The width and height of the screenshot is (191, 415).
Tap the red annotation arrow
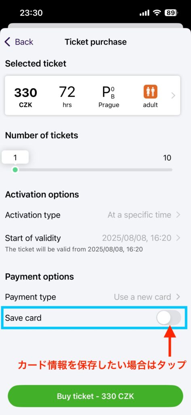tap(170, 341)
